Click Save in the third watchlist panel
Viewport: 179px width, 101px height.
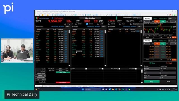pyautogui.click(x=139, y=27)
